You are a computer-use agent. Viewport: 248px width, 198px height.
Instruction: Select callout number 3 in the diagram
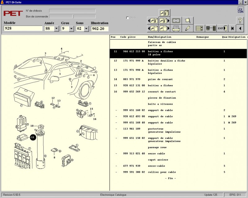coord(45,54)
